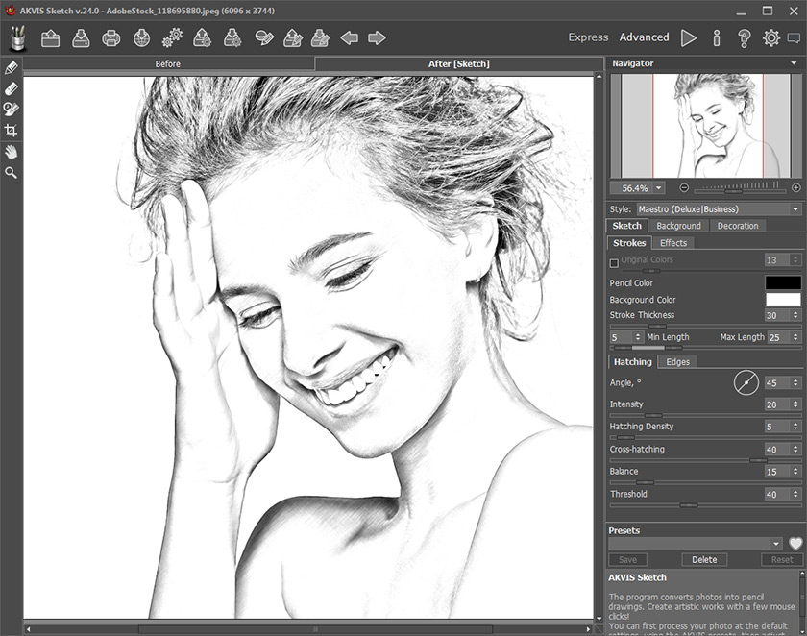Open the Background settings tab
Screen dimensions: 807x636
(678, 226)
